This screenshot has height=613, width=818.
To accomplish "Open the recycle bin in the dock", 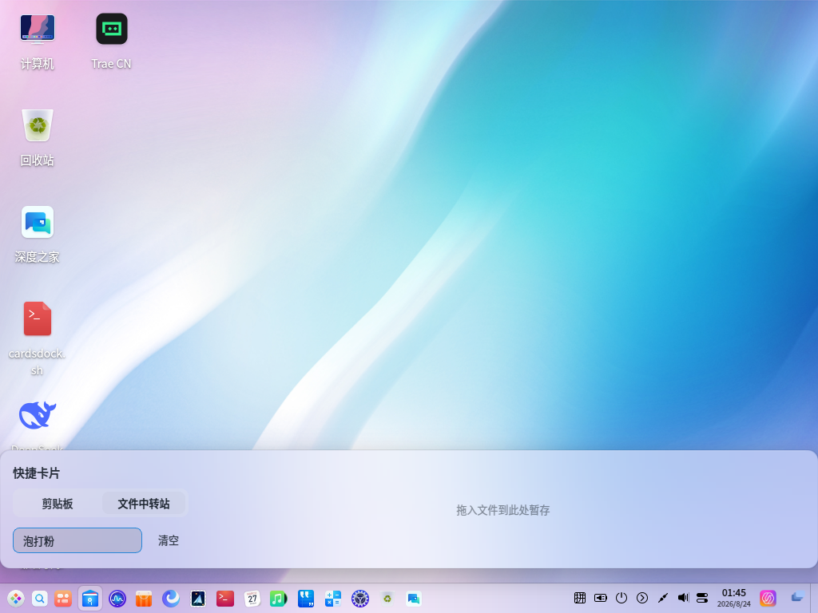I will pyautogui.click(x=387, y=599).
